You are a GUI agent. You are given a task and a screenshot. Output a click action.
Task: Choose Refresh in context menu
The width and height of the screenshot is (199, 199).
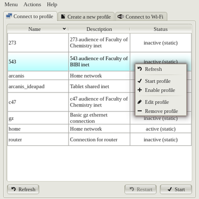point(161,69)
